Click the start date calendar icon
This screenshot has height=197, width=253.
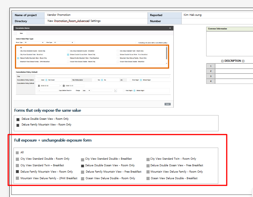click(39, 86)
